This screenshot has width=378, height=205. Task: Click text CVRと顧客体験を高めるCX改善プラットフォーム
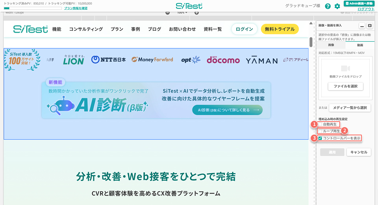[156, 194]
